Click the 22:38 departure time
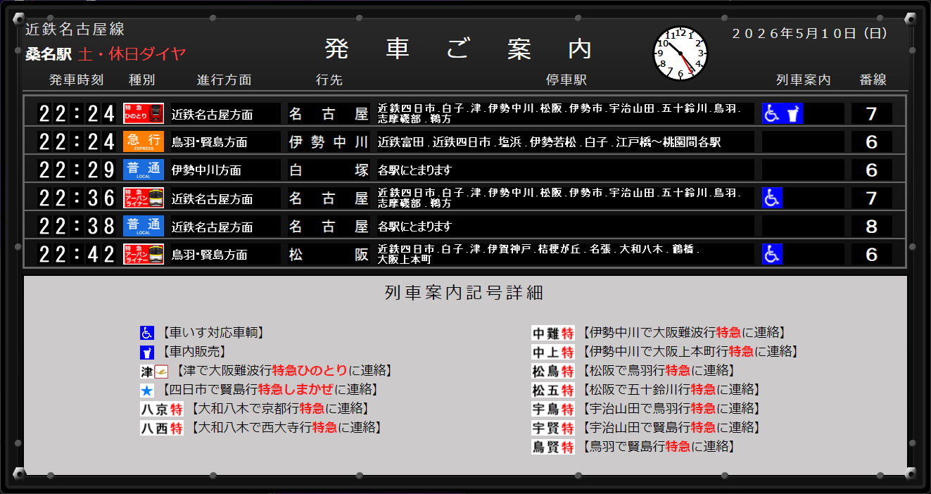The image size is (931, 494). tap(77, 226)
